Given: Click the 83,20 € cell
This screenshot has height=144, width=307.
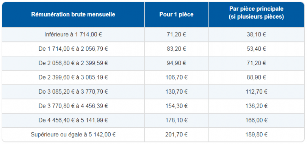Looking at the screenshot, I should [x=176, y=49].
